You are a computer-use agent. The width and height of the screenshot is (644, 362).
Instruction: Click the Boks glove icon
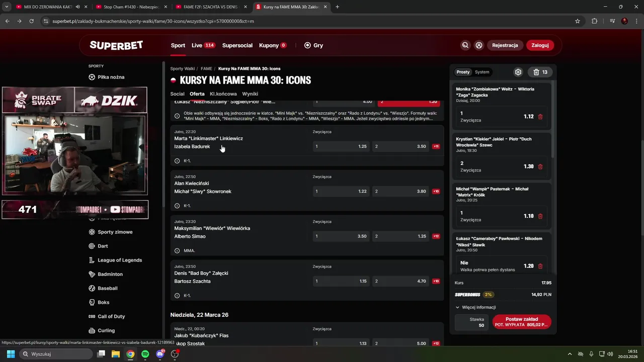92,302
